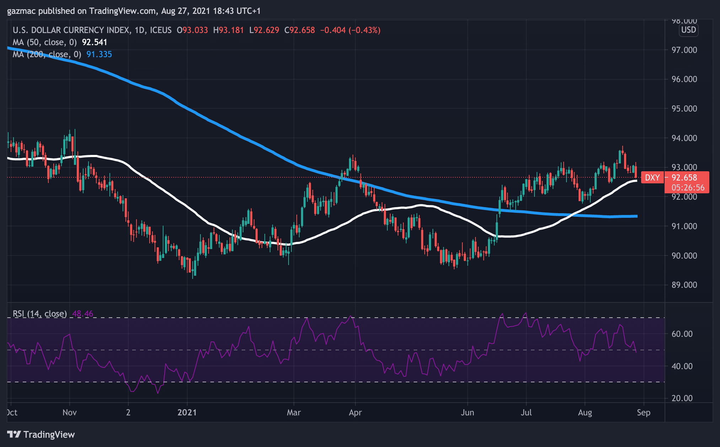Click the 95.000 price axis label
This screenshot has width=720, height=447.
684,109
